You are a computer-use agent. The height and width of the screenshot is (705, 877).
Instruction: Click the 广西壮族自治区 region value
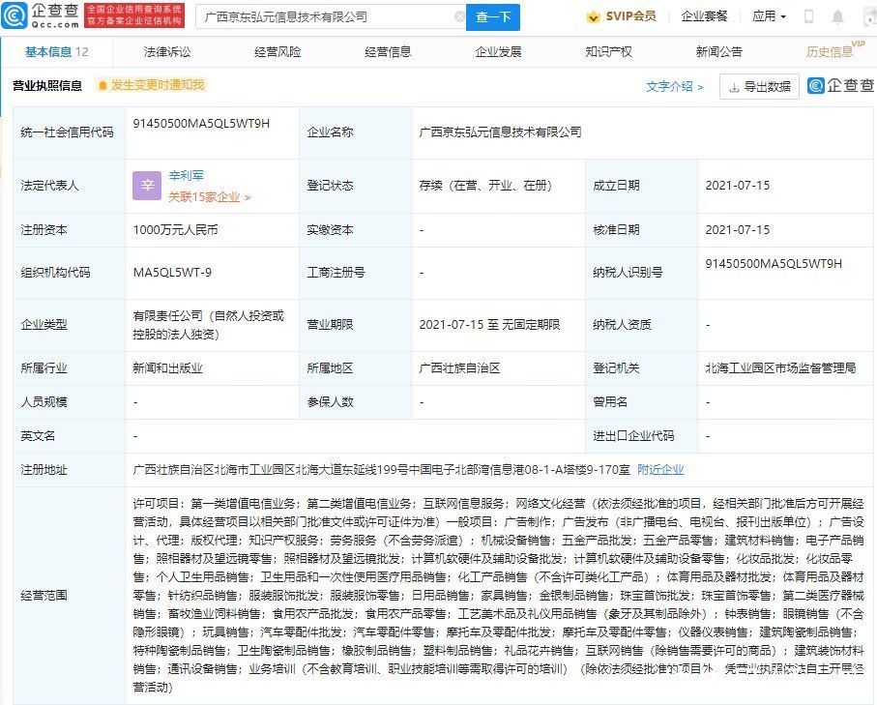459,368
